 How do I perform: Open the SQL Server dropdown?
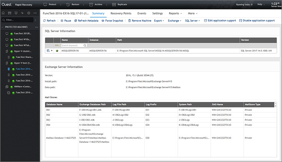192,21
